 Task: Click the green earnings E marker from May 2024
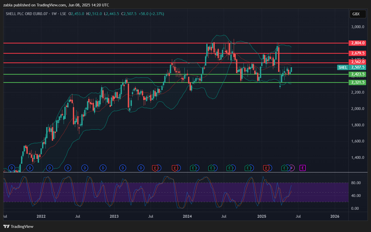(211, 168)
